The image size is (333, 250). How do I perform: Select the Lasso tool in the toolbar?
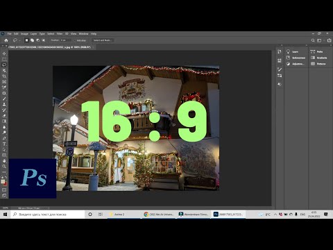[4, 65]
